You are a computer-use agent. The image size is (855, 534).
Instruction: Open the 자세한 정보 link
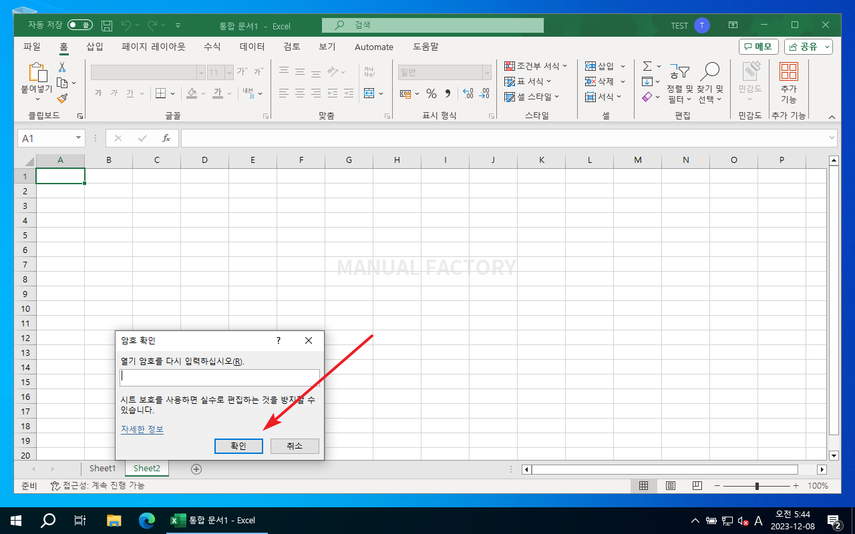(142, 429)
